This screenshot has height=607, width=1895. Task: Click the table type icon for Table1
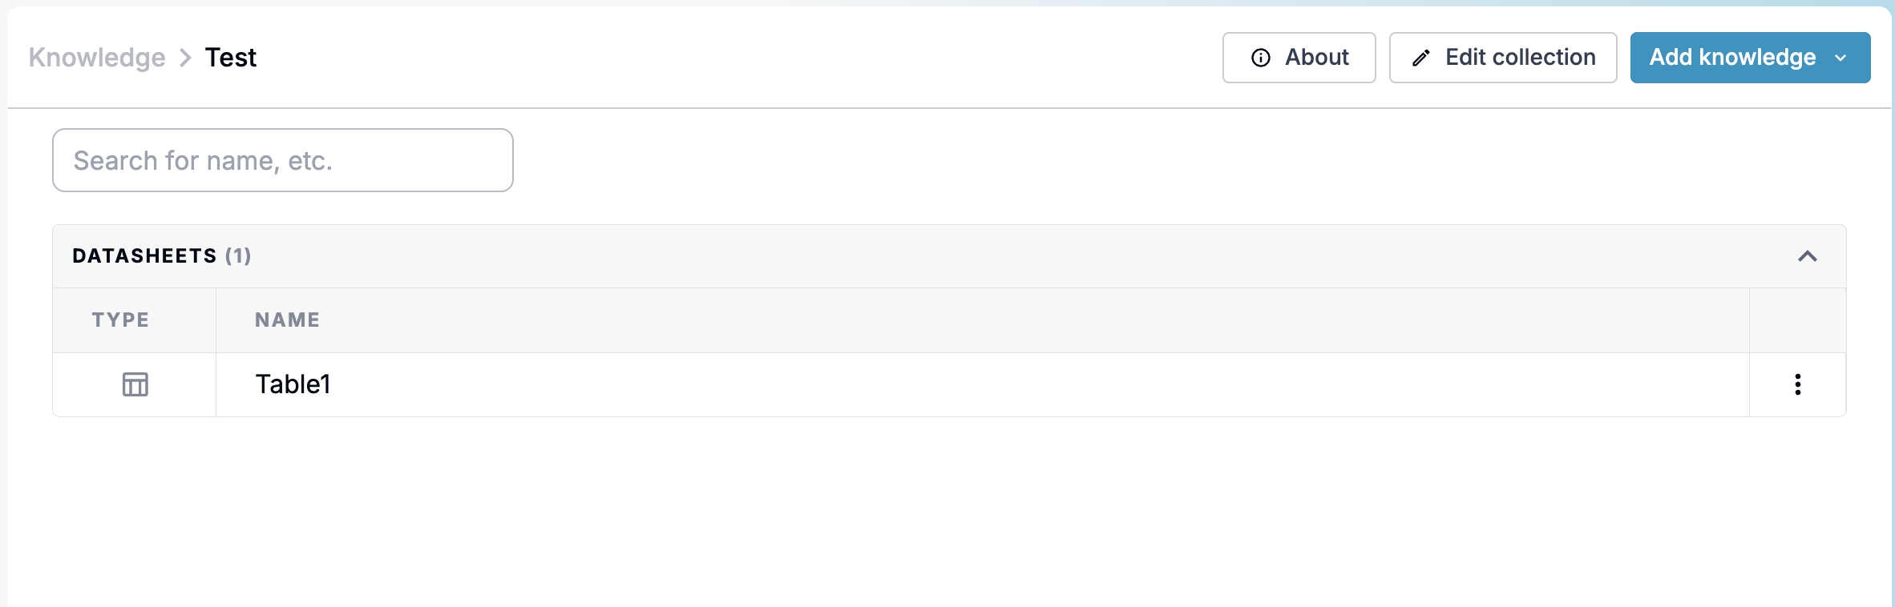pyautogui.click(x=135, y=384)
